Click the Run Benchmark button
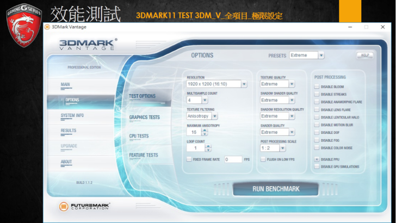 tap(276, 189)
